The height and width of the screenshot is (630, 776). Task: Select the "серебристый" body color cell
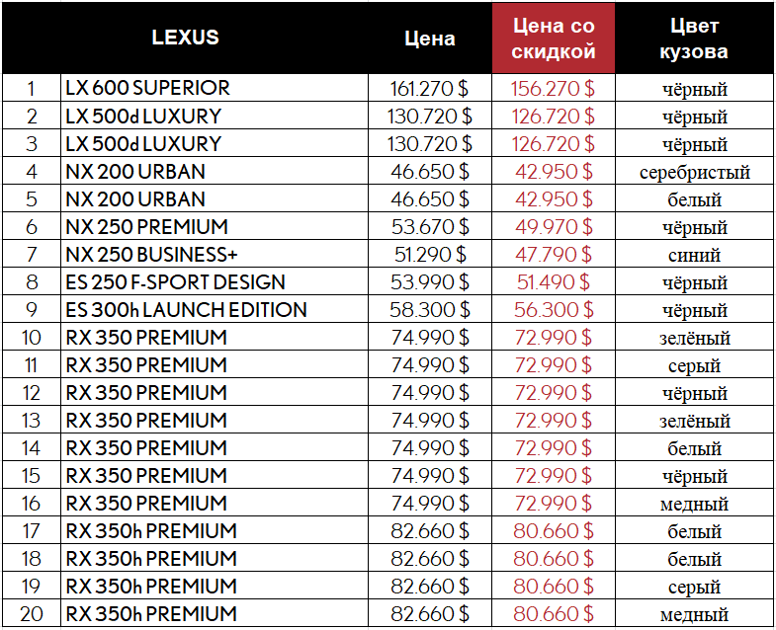click(x=694, y=172)
